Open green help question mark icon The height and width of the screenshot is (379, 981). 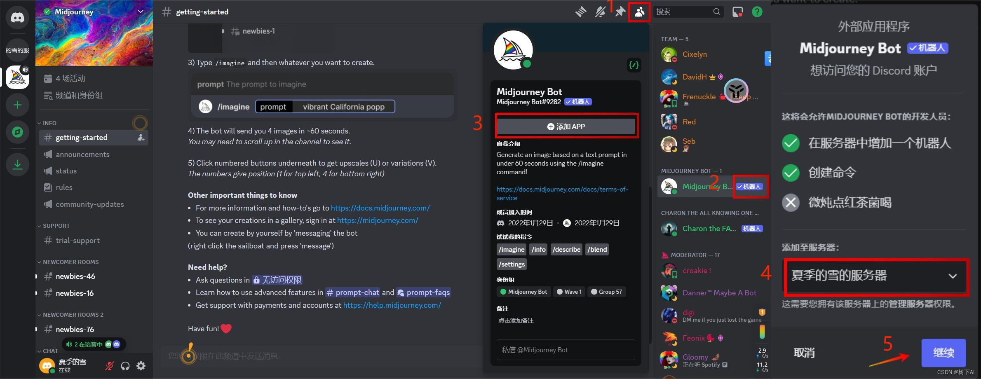tap(757, 12)
